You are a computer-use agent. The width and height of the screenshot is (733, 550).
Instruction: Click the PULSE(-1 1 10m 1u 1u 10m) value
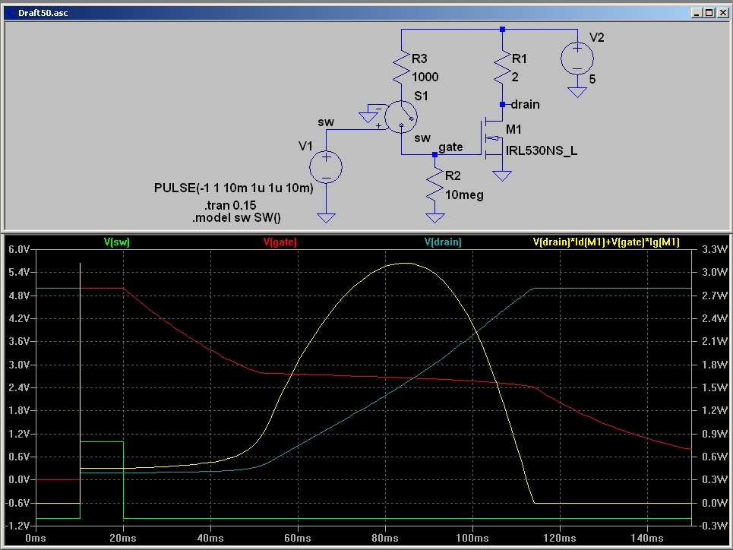tap(234, 188)
